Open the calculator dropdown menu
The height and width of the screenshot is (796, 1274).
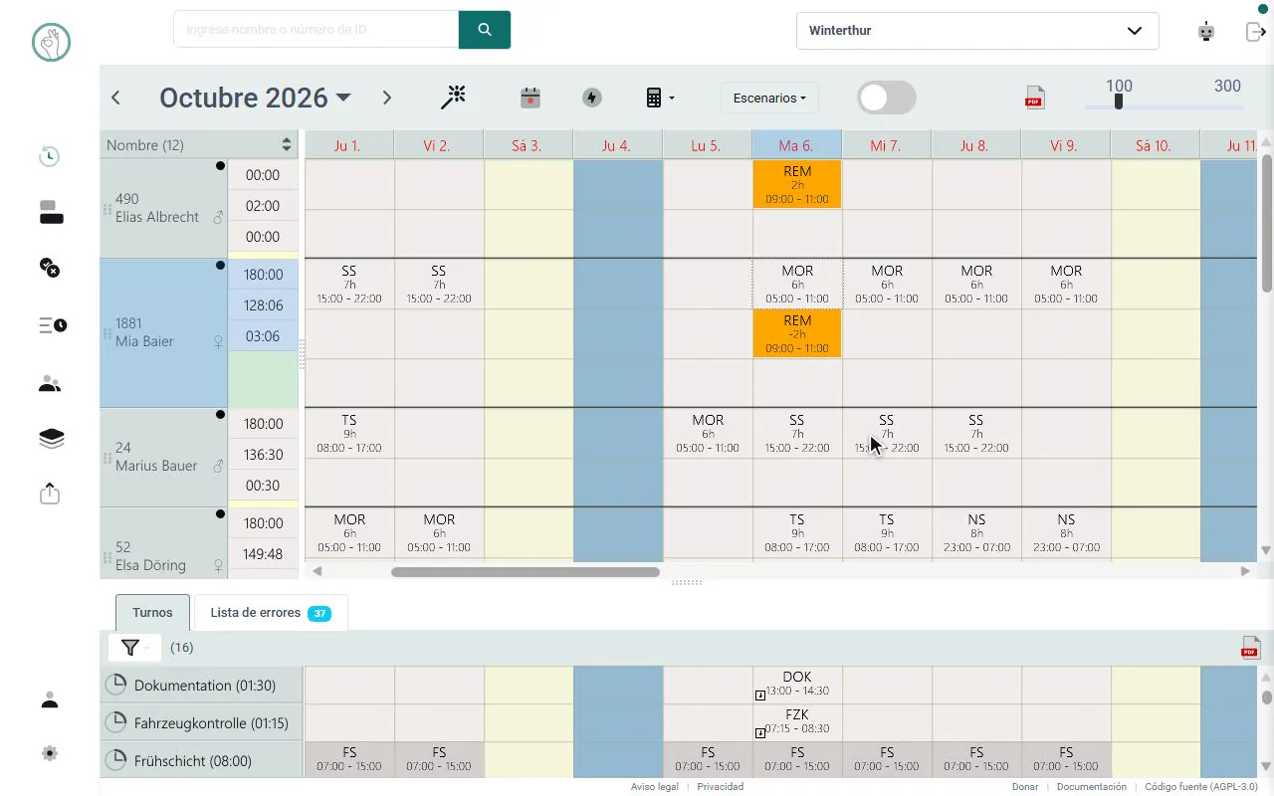660,98
